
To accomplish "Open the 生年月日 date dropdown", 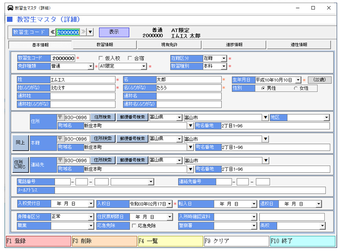I will (x=298, y=80).
